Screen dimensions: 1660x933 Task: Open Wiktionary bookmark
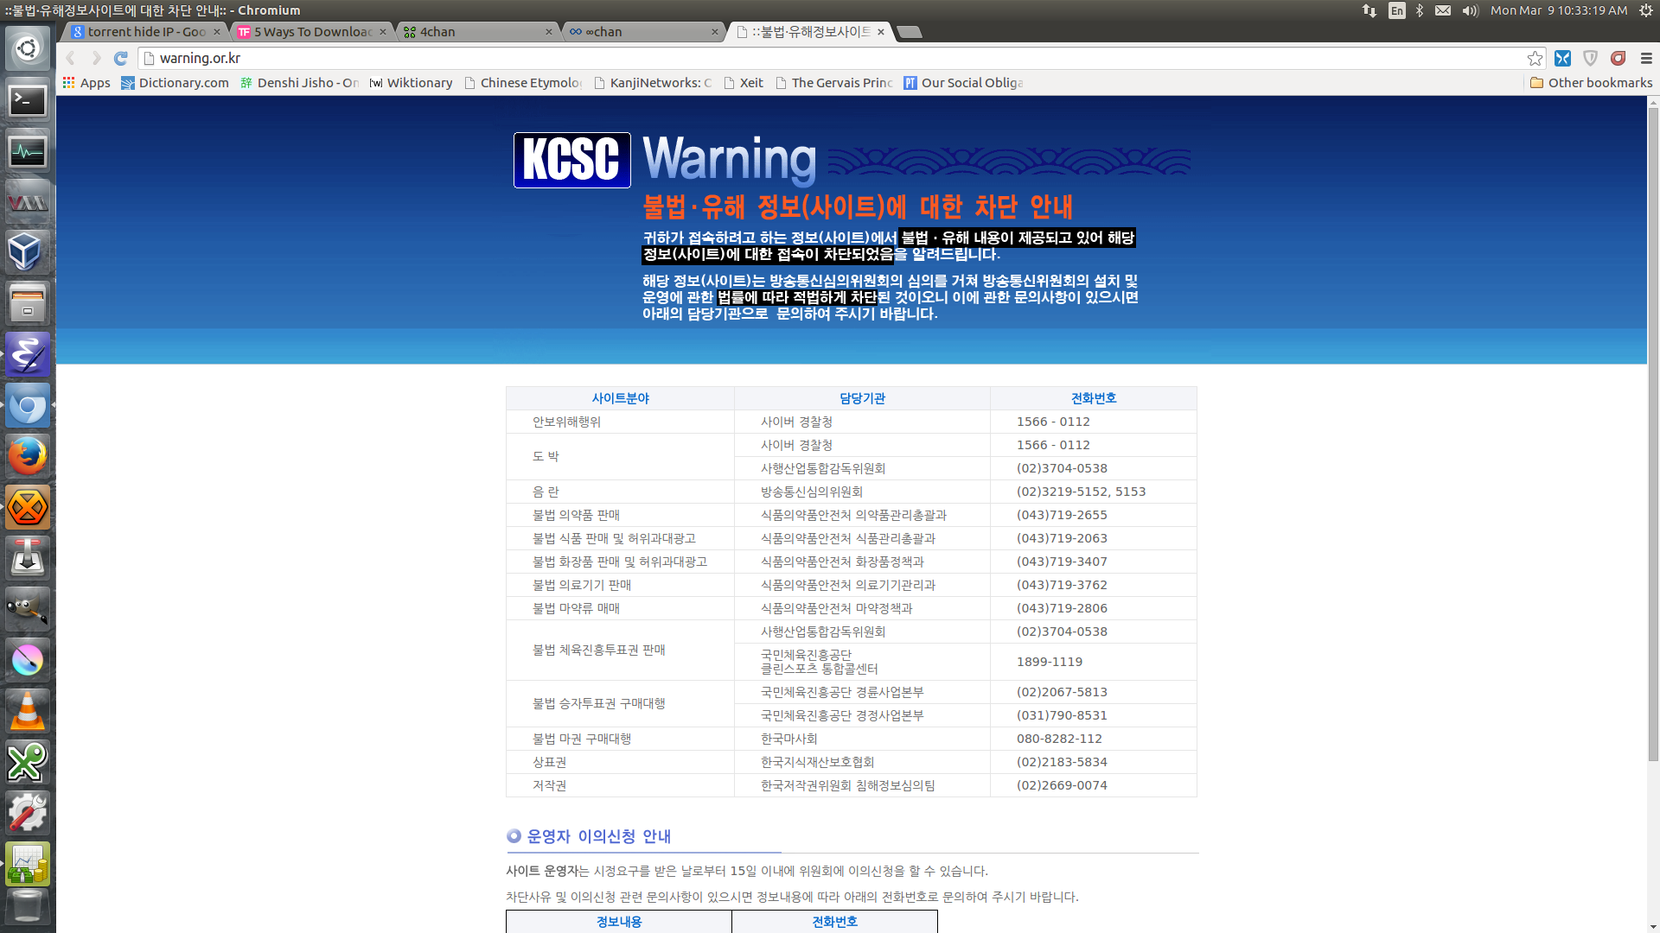[x=411, y=83]
